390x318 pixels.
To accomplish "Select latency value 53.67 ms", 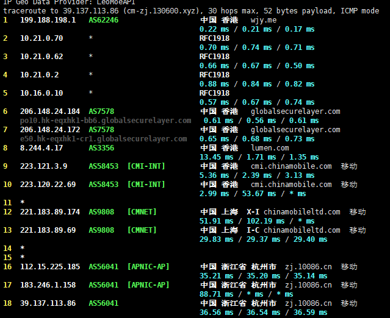I will [x=259, y=194].
